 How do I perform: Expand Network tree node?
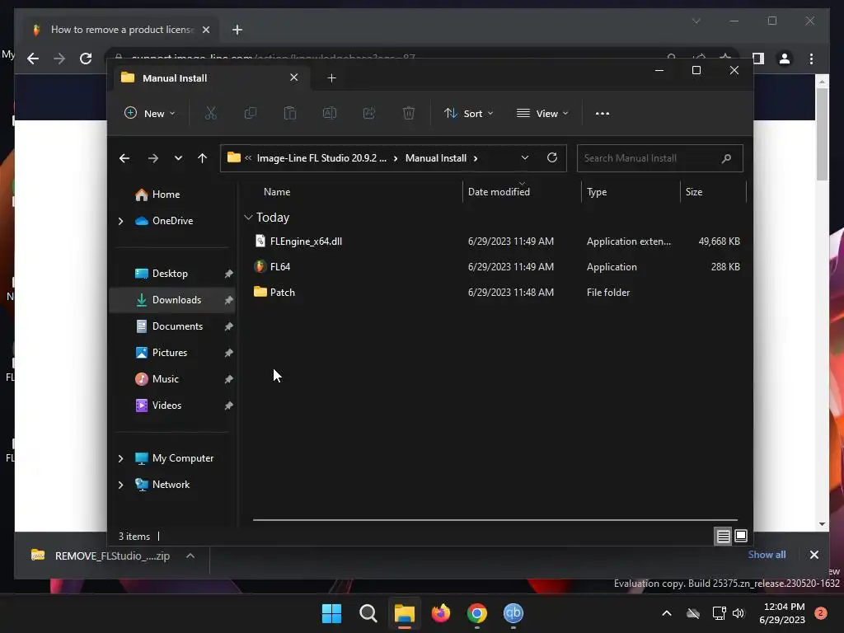pos(120,485)
